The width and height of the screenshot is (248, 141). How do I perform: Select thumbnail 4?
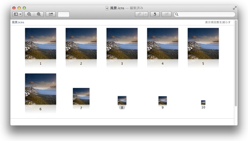tap(163, 43)
